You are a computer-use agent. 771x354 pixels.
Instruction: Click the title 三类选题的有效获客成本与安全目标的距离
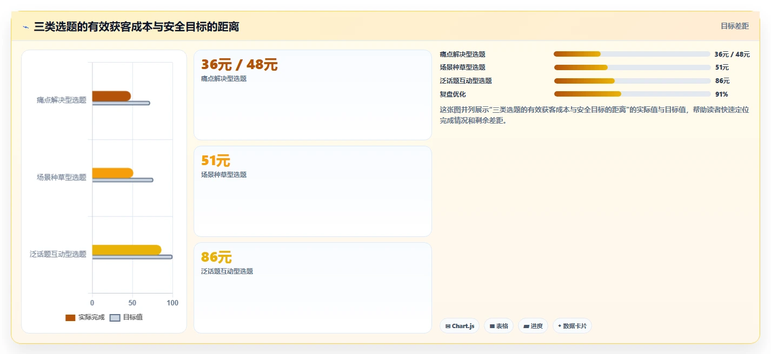pos(137,26)
